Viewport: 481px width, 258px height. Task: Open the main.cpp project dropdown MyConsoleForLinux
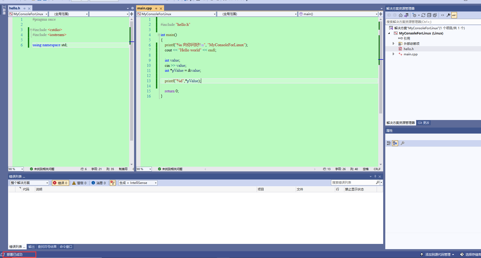177,14
